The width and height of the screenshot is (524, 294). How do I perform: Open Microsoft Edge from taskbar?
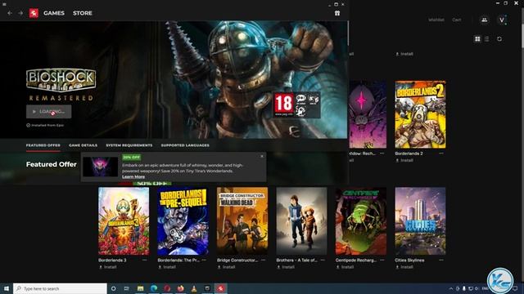click(154, 288)
